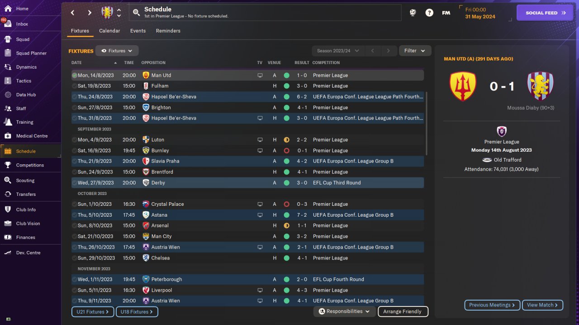Open the Transfers sidebar icon
This screenshot has height=325, width=579.
(x=8, y=194)
